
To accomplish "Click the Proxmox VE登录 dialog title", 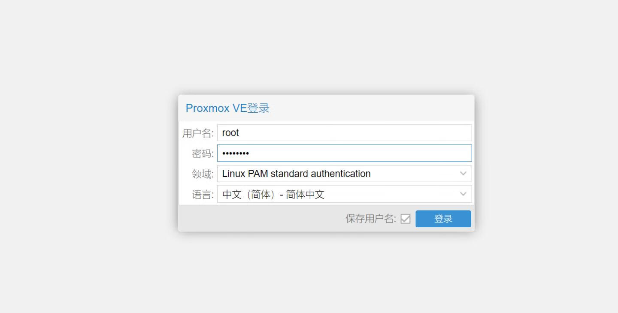I will coord(227,108).
